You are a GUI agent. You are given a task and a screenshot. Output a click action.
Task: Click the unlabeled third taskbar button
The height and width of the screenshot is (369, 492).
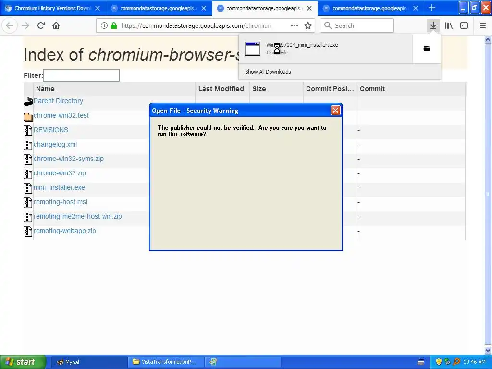(x=243, y=362)
